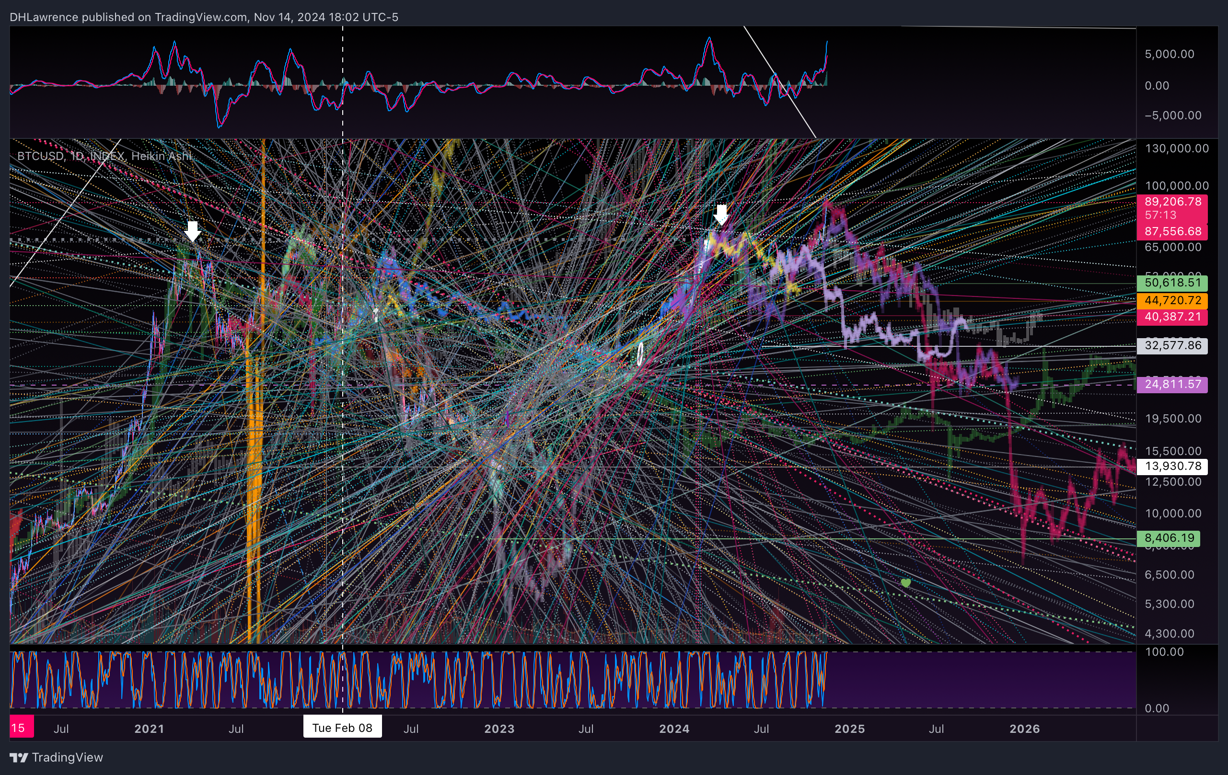Viewport: 1228px width, 775px height.
Task: Click the white down arrow above the 2024 peak
Action: 721,215
